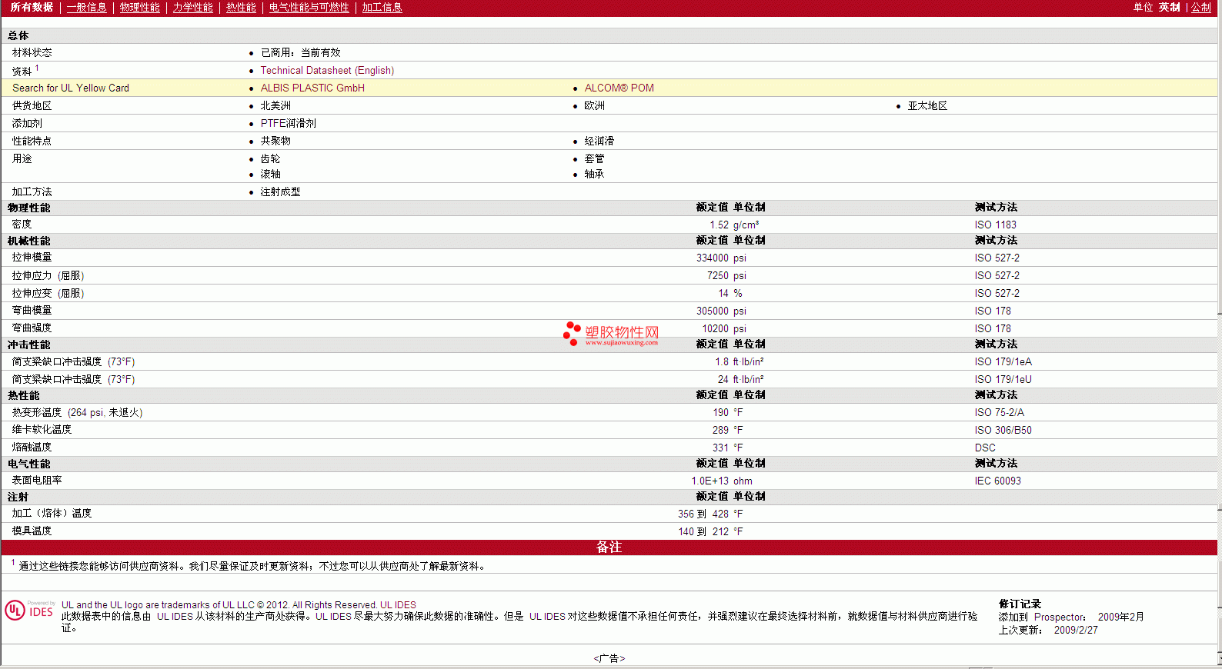Click the 修订记录 heading

[1020, 604]
